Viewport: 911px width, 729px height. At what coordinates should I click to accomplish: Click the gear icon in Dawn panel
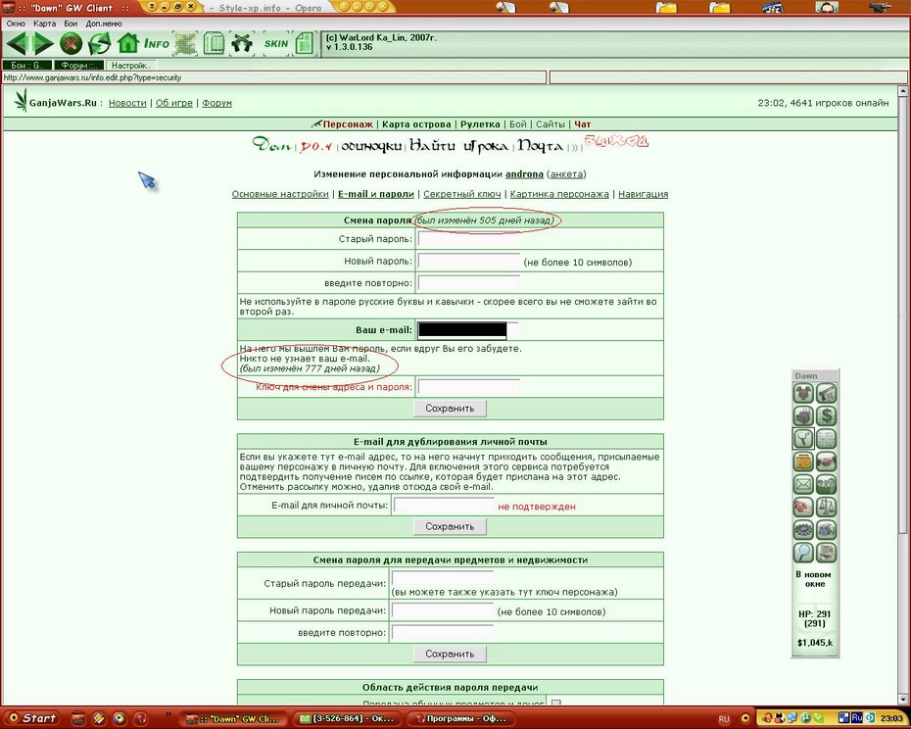[803, 529]
